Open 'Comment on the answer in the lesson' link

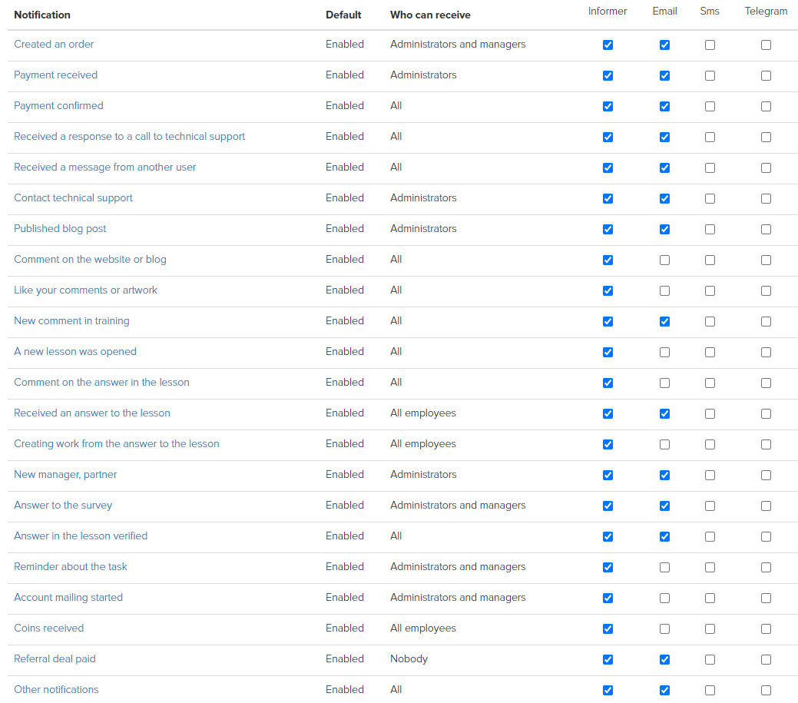click(102, 383)
